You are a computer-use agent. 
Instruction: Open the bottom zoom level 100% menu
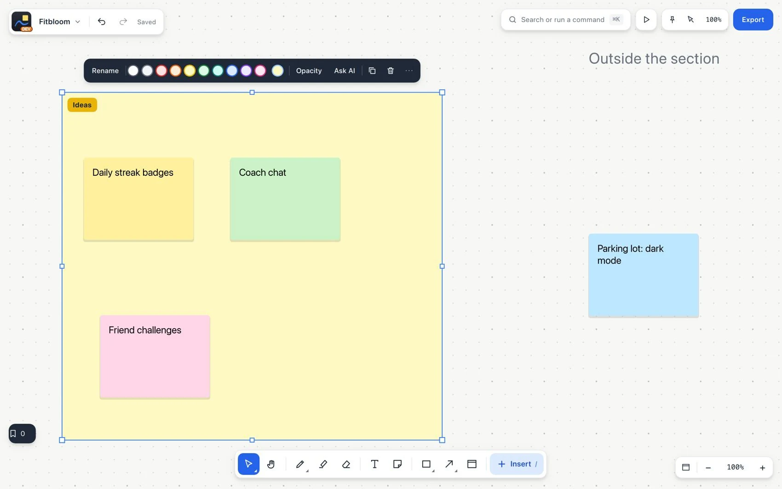735,467
